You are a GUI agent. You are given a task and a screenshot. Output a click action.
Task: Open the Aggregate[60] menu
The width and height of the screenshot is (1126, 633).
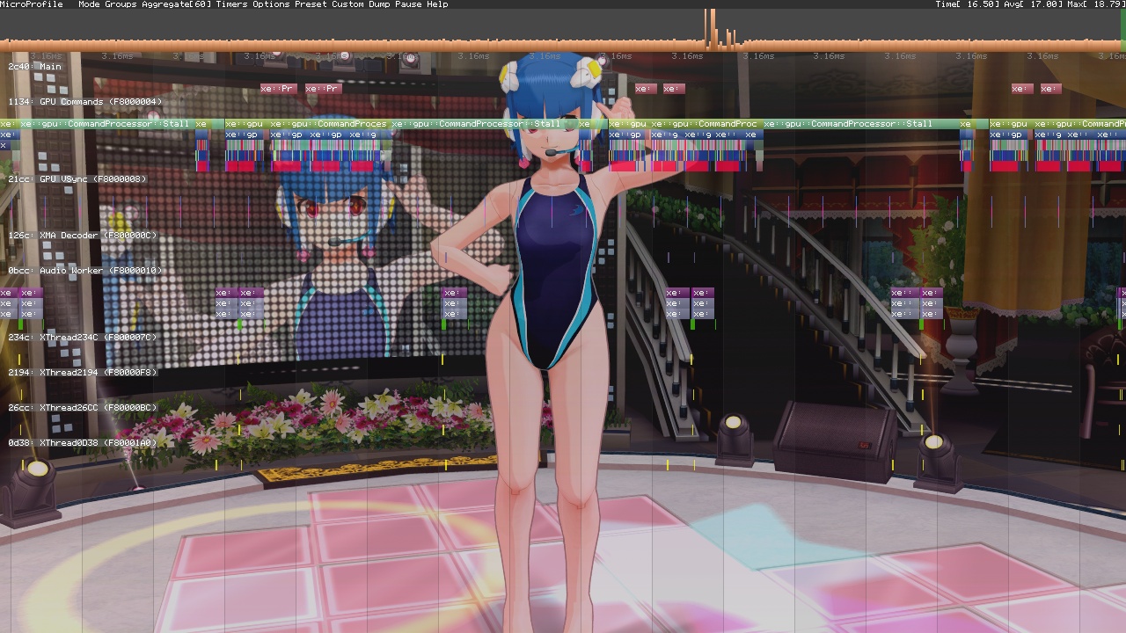click(175, 4)
